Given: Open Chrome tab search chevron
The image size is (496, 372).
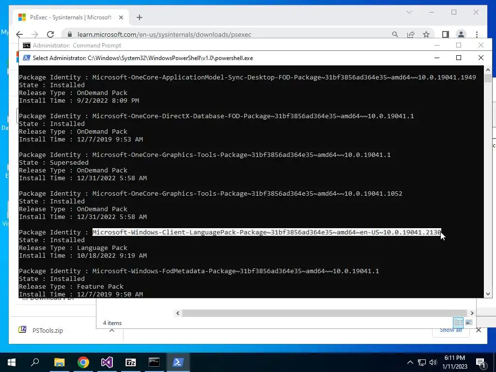Looking at the screenshot, I should click(x=409, y=12).
